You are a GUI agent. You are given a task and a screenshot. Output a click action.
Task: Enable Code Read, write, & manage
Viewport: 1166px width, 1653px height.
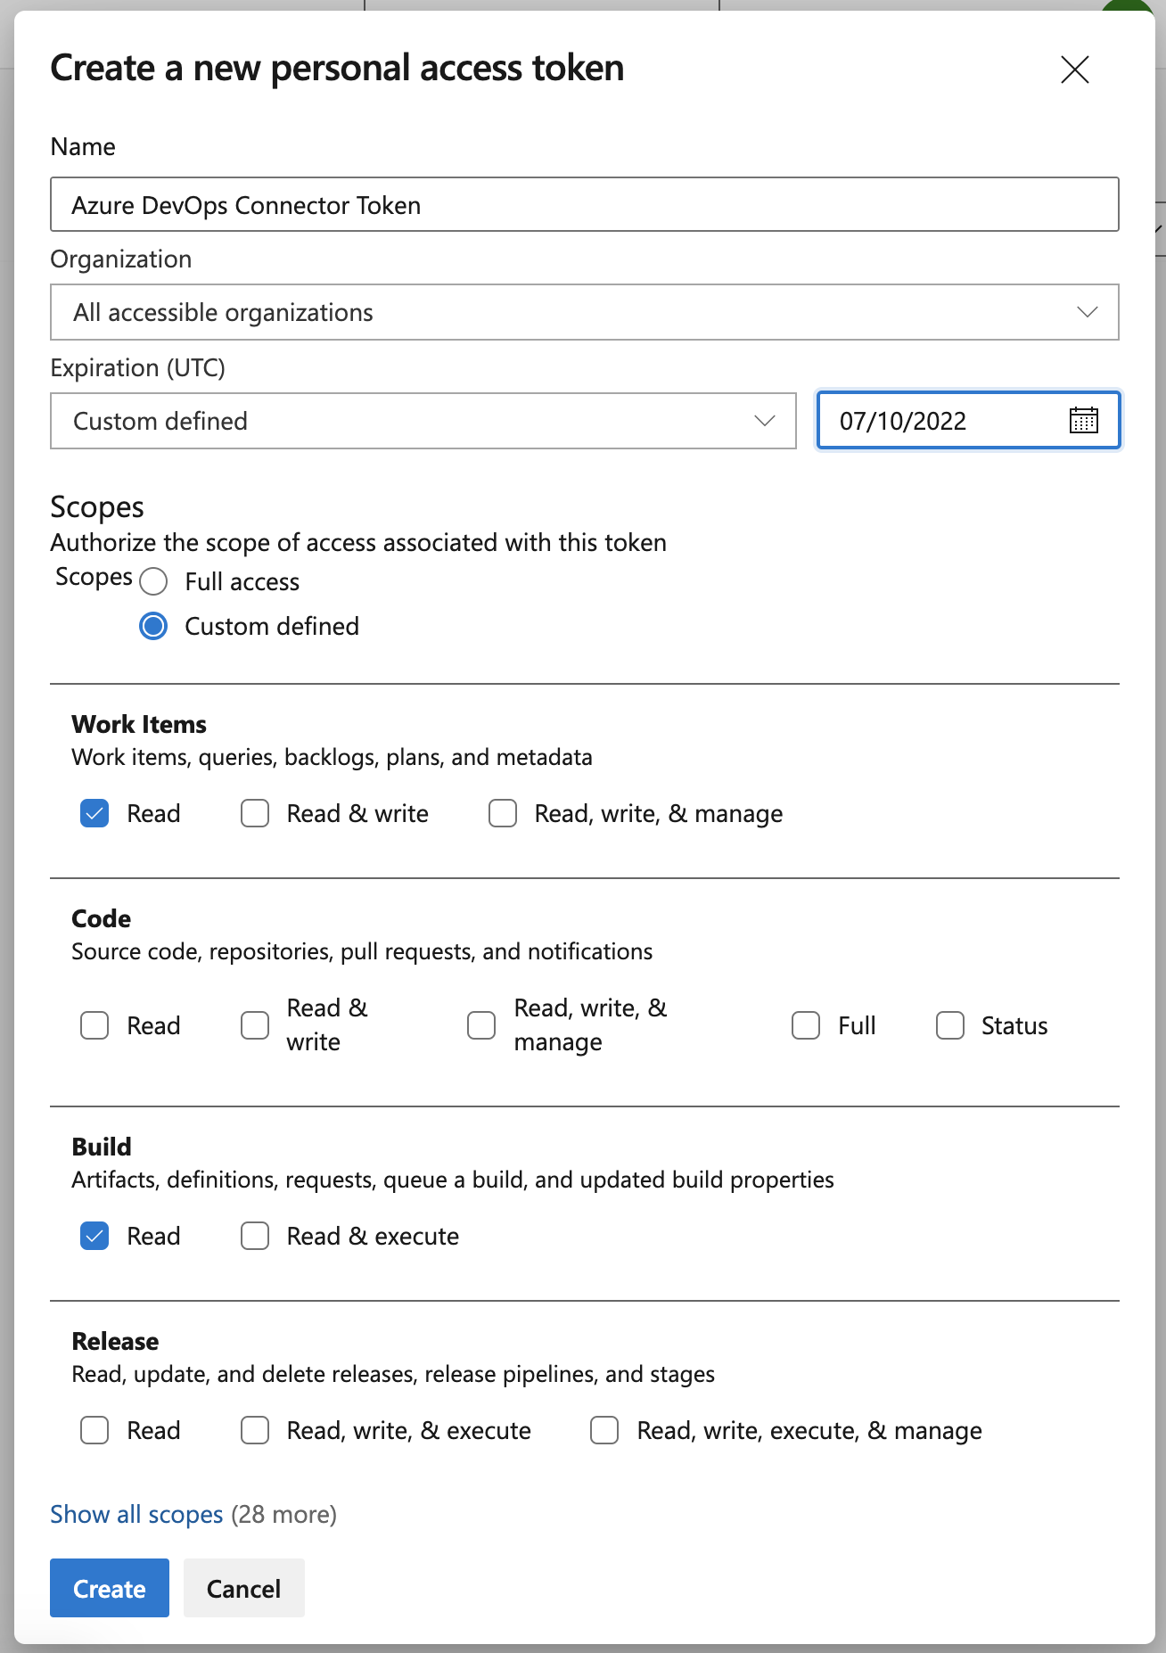tap(481, 1025)
